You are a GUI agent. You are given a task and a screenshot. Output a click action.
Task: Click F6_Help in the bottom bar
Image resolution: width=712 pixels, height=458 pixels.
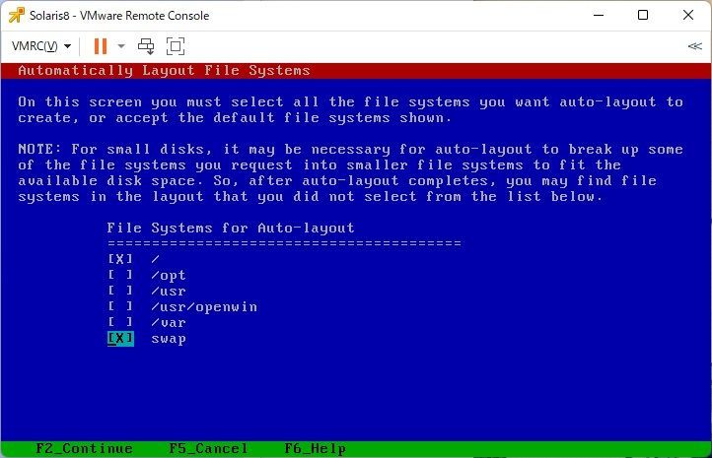click(316, 448)
